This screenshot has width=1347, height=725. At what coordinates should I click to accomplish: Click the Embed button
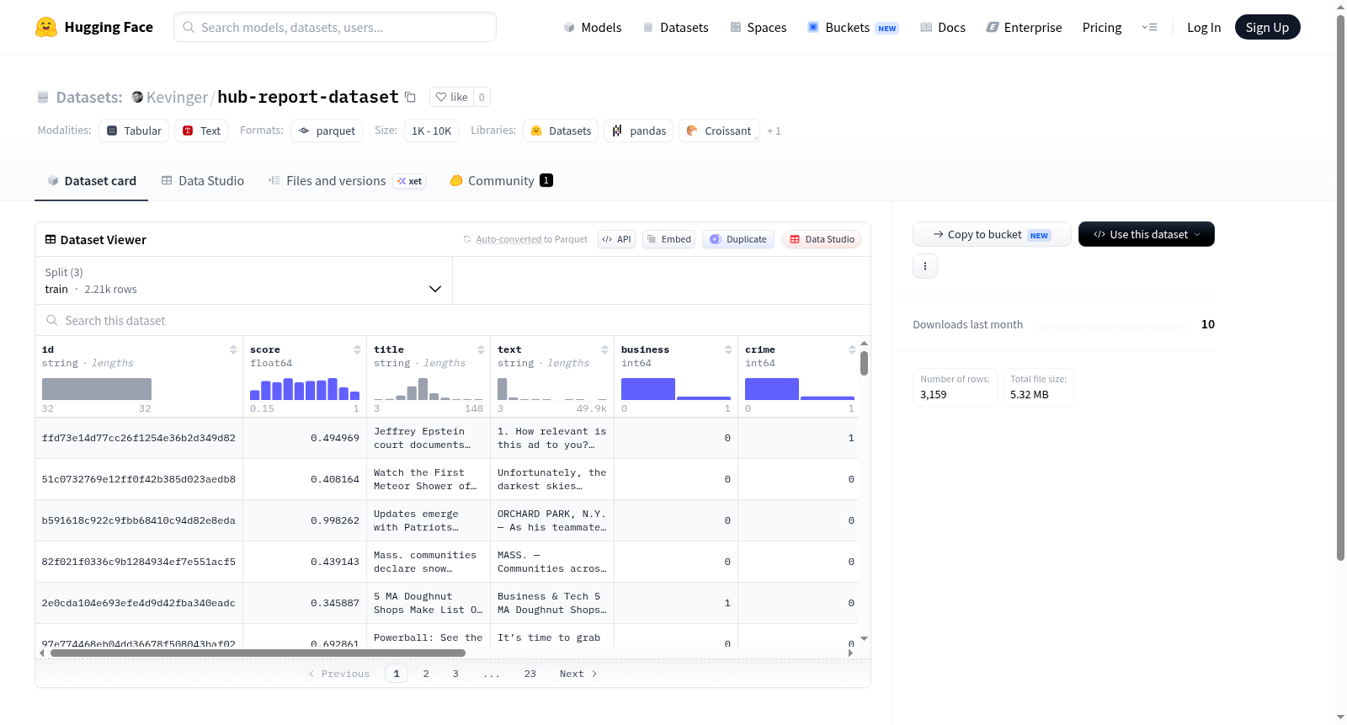pos(668,239)
